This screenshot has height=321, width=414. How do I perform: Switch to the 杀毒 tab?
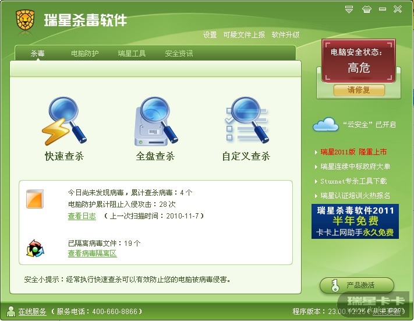tap(37, 54)
